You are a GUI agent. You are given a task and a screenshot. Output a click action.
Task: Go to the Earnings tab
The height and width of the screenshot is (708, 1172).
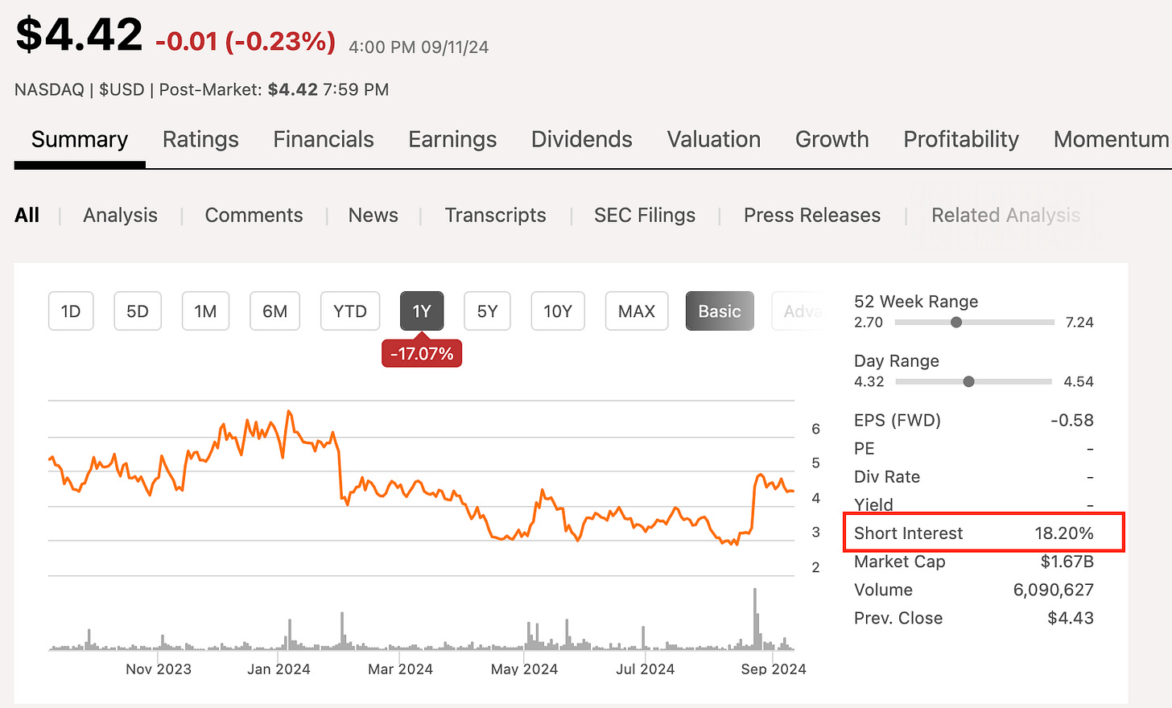coord(452,140)
